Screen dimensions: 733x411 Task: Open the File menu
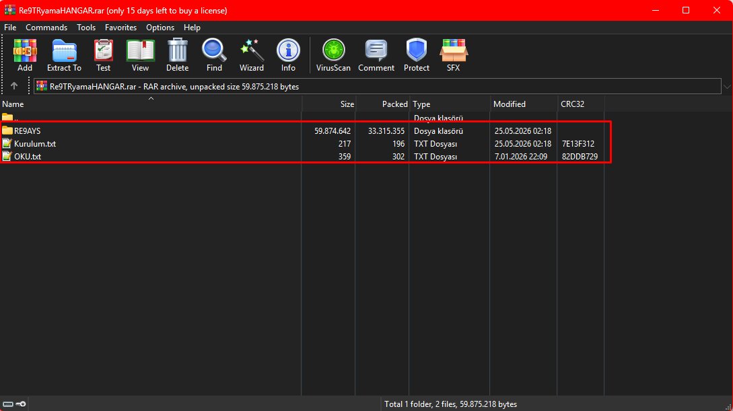10,28
